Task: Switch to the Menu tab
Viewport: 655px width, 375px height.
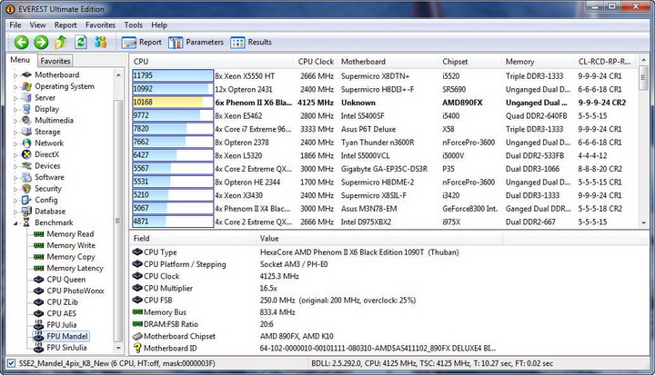Action: coord(20,60)
